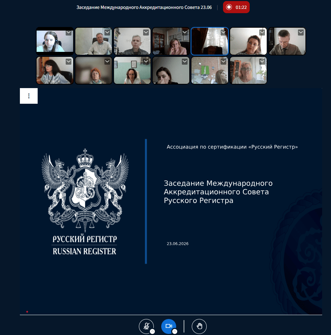Open dropdown on video of man in light shirt
Screen dimensions: 331x335
pos(107,32)
